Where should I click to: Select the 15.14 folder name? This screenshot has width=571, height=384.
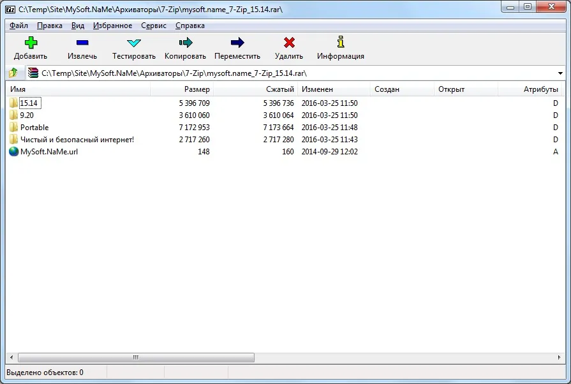pyautogui.click(x=29, y=103)
